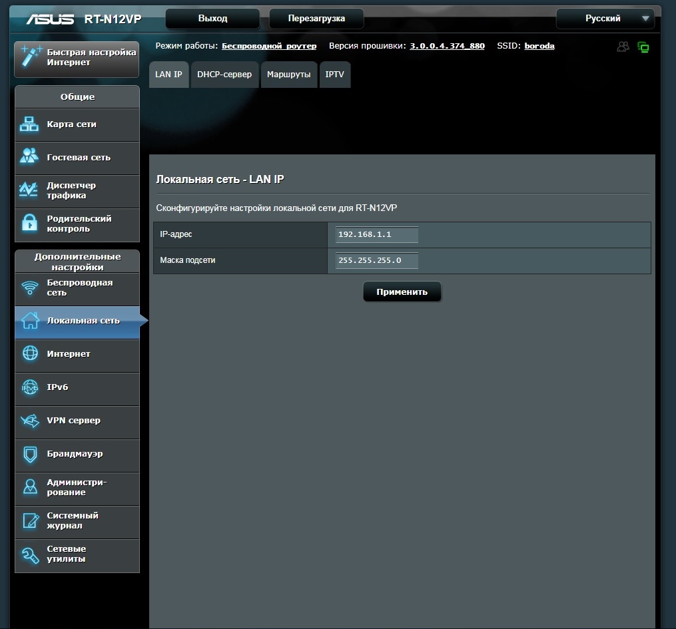Open the Маршруты tab
The height and width of the screenshot is (629, 676).
pos(289,75)
